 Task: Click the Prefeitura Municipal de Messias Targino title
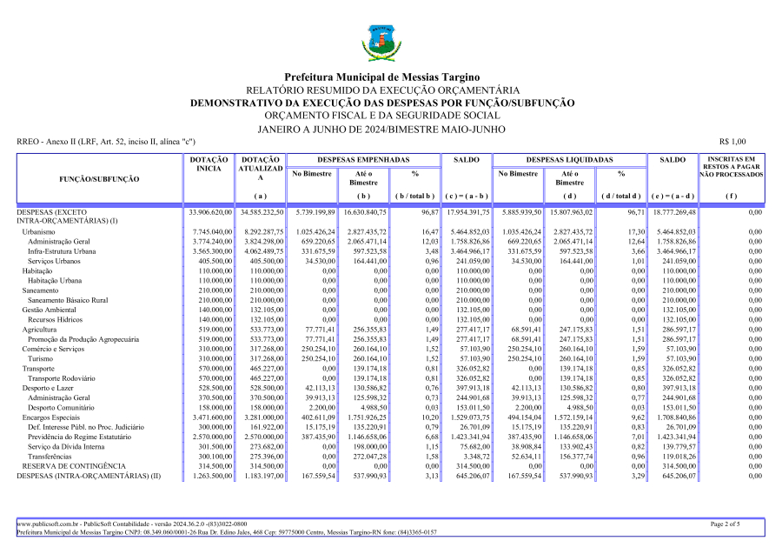[382, 78]
